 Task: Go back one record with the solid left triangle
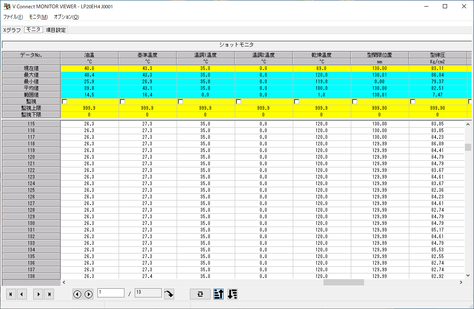click(22, 294)
